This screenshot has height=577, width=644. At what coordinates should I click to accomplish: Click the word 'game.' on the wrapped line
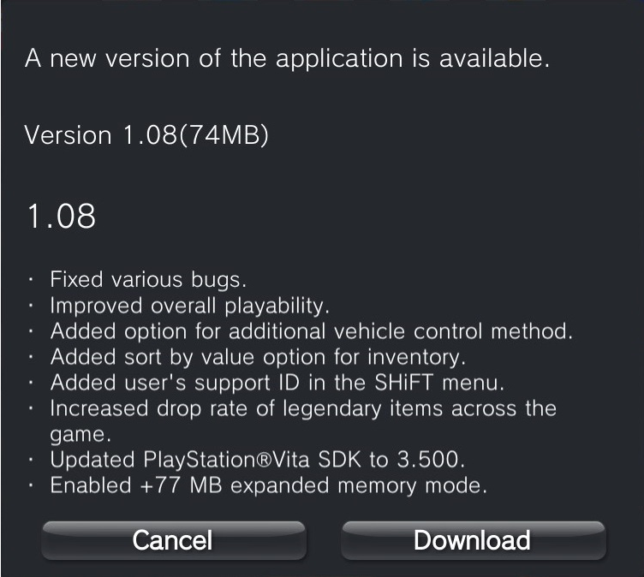coord(80,435)
